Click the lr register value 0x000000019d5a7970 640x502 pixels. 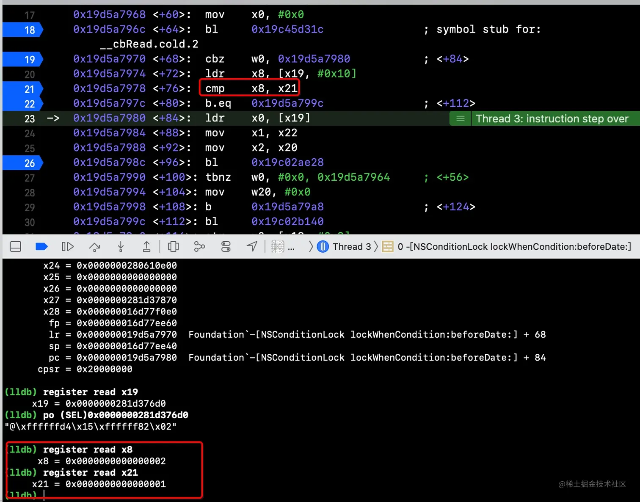(127, 334)
